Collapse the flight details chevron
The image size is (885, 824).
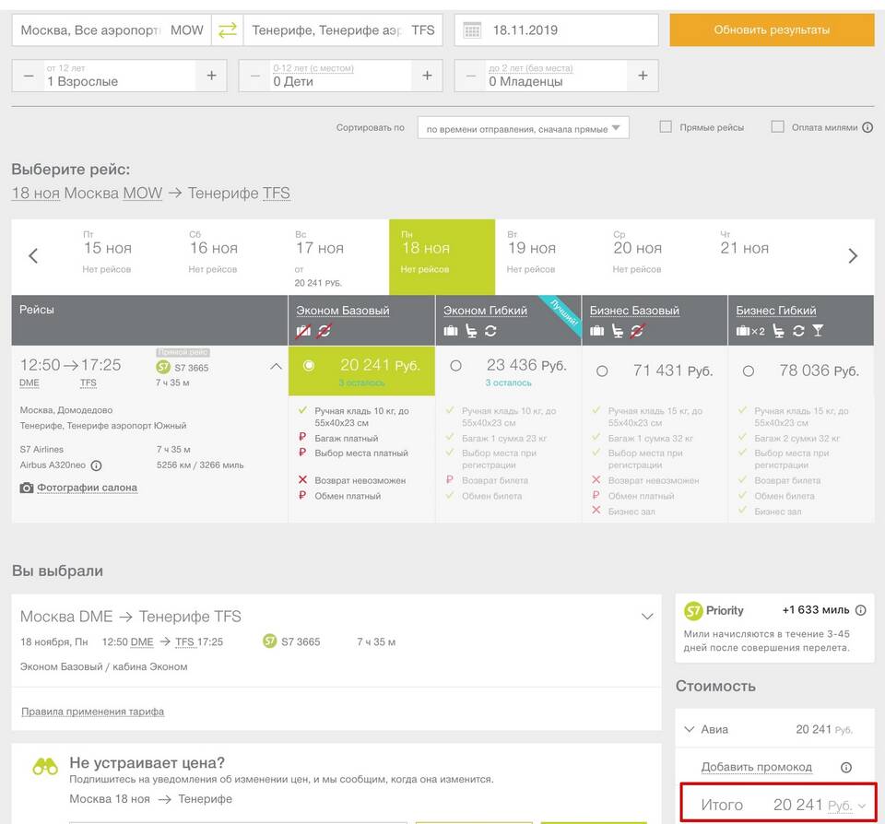276,366
